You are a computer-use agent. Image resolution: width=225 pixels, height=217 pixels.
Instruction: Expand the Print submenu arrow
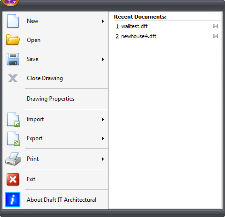click(x=103, y=159)
